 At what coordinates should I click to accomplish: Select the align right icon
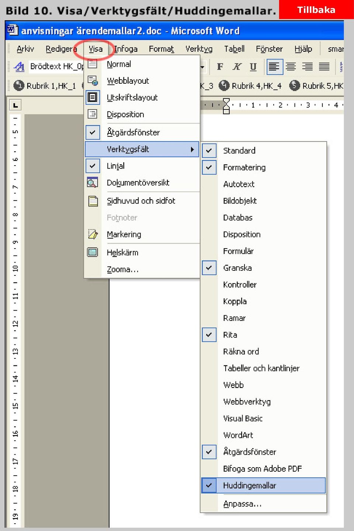pos(308,67)
